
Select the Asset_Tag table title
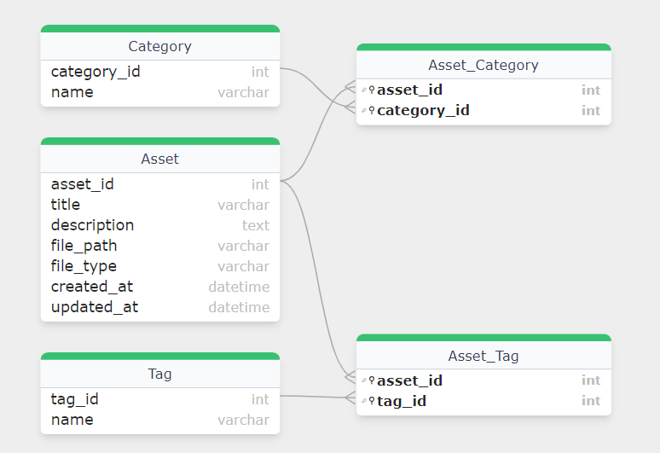pos(483,356)
